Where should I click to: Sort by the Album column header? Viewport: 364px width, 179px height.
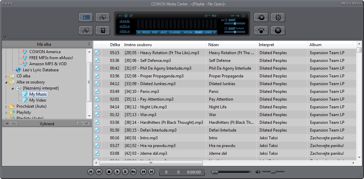[x=332, y=45]
